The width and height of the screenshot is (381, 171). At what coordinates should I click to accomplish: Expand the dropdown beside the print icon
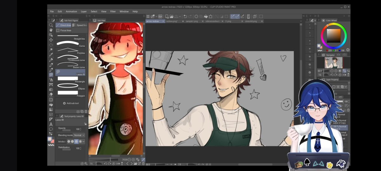click(x=180, y=16)
